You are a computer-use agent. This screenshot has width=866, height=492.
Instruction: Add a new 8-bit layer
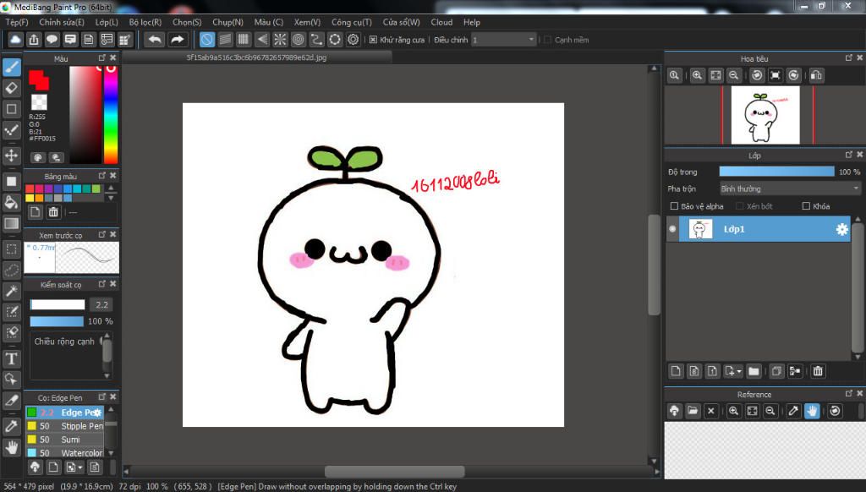694,371
